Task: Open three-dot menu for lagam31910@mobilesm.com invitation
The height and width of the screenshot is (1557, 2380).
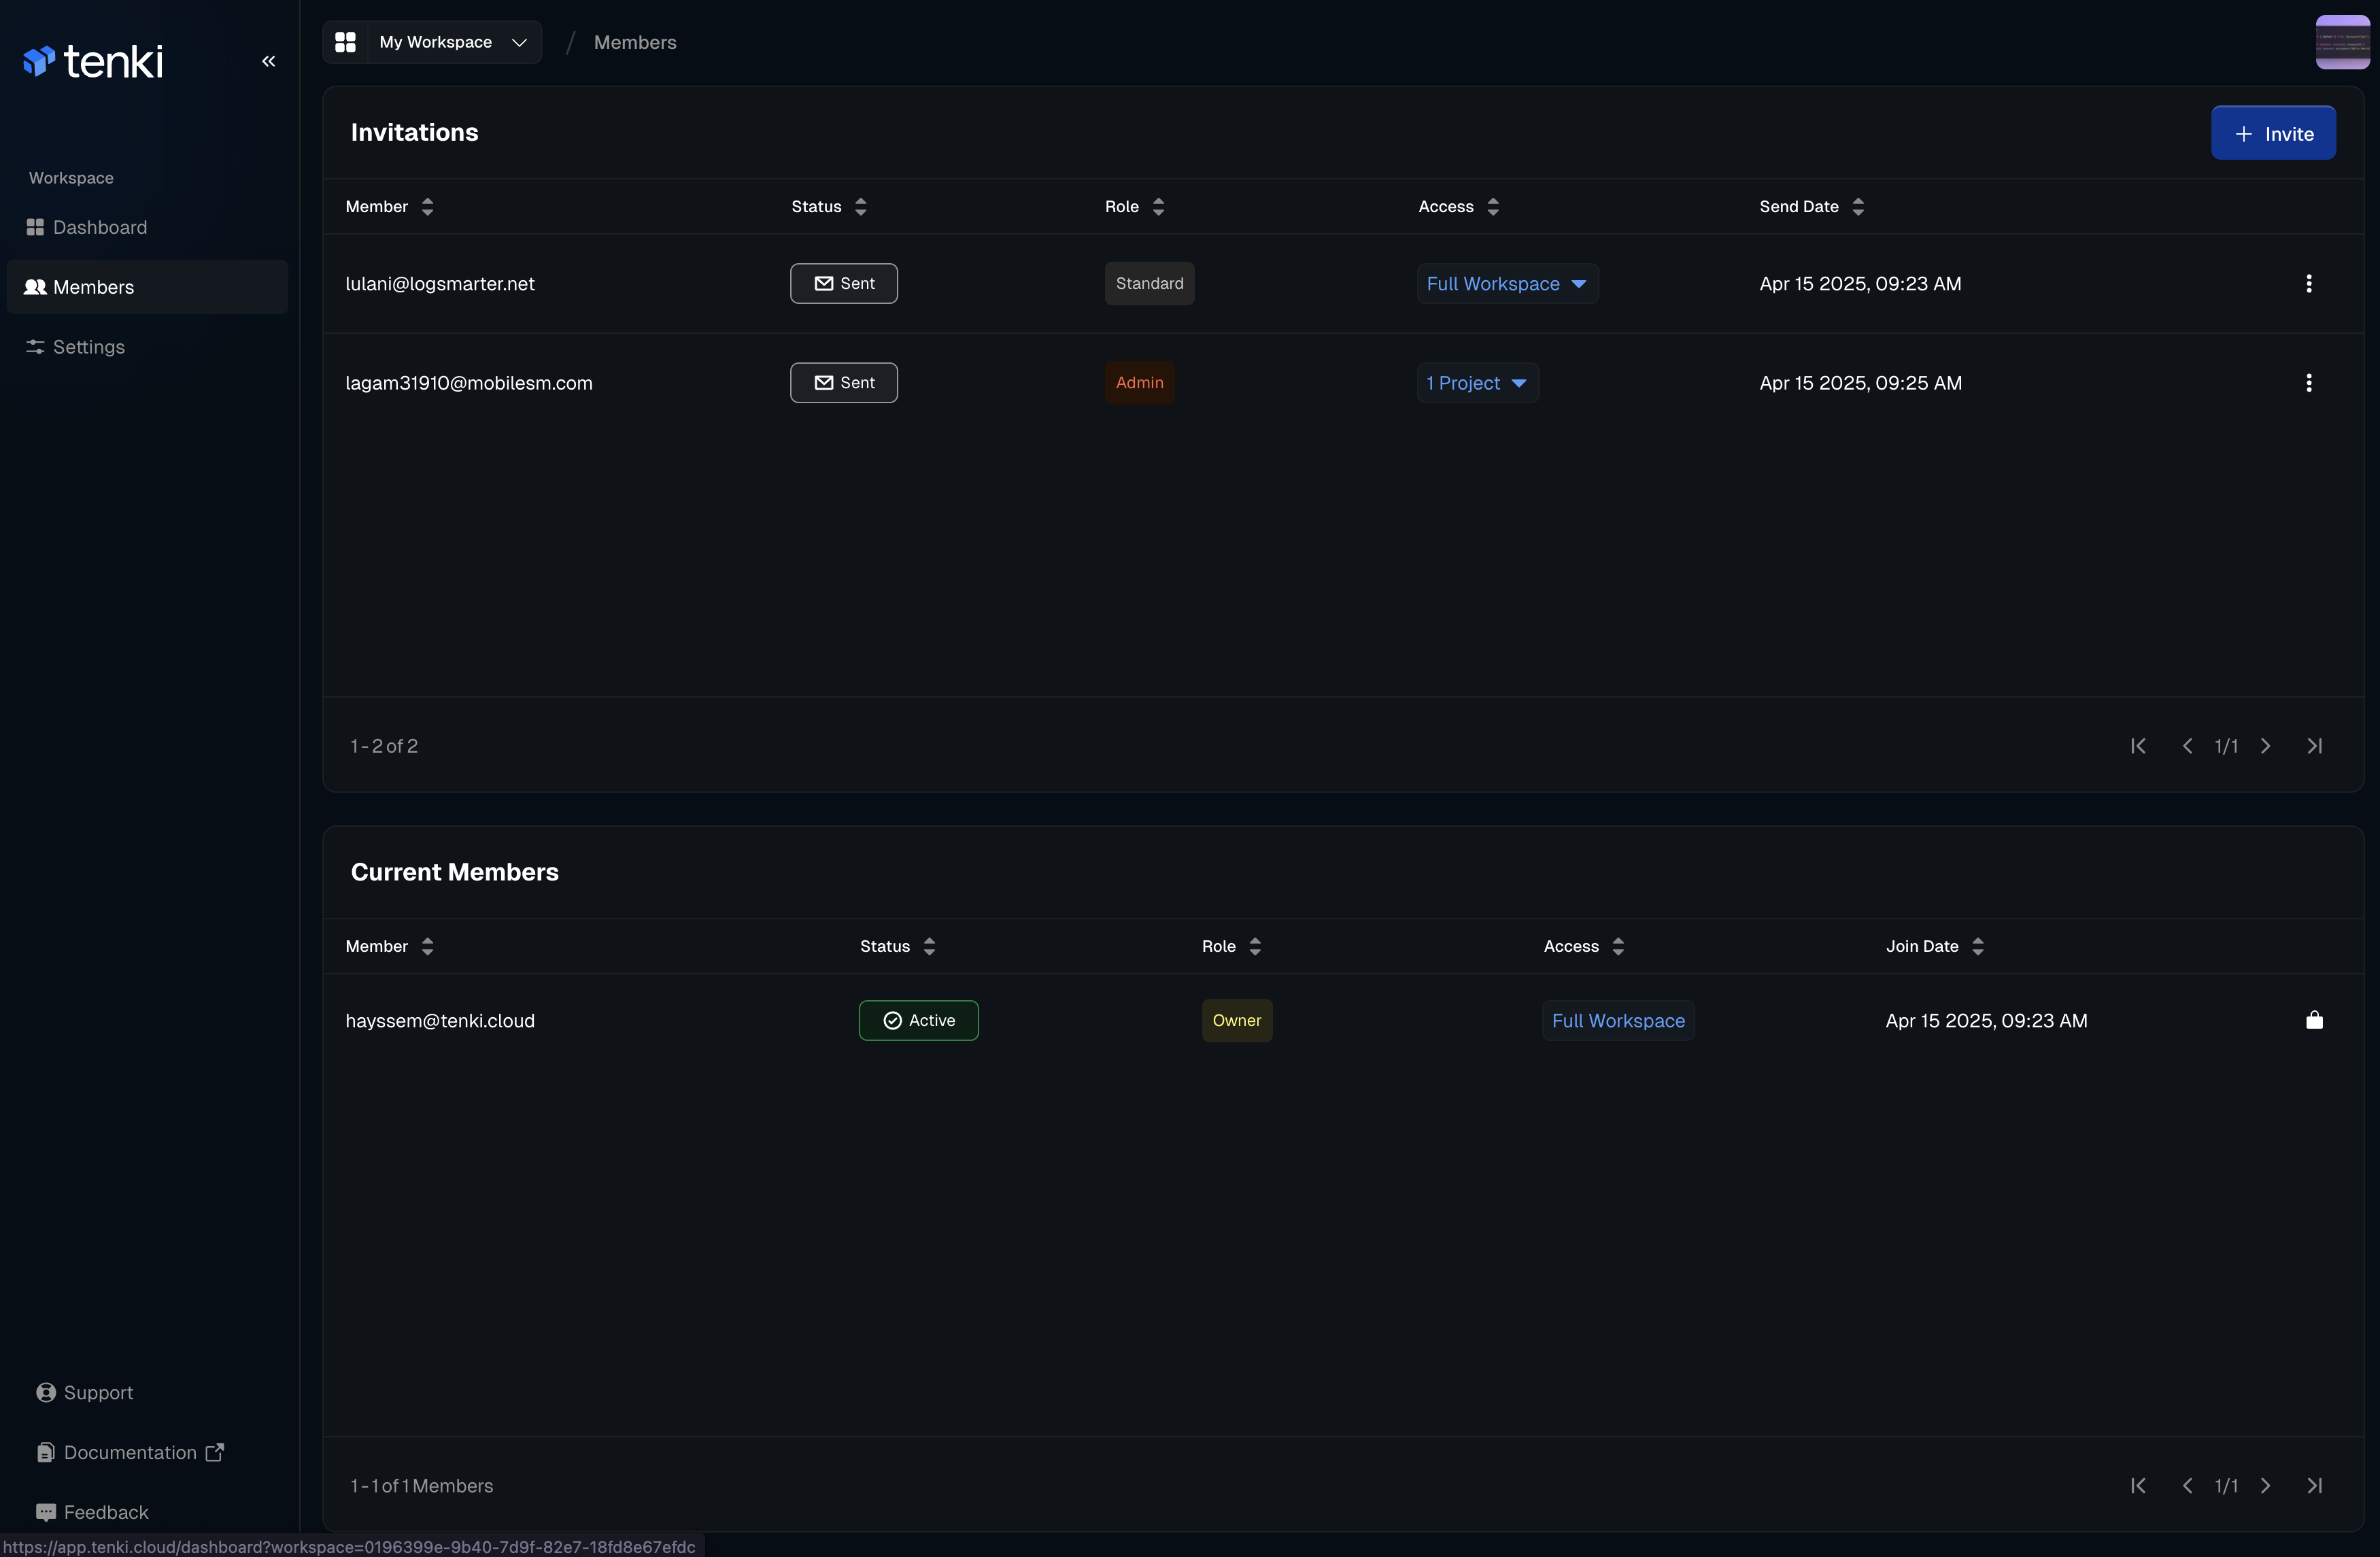Action: click(x=2308, y=383)
